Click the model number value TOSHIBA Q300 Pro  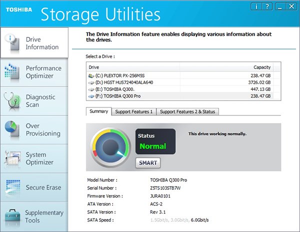click(x=168, y=180)
